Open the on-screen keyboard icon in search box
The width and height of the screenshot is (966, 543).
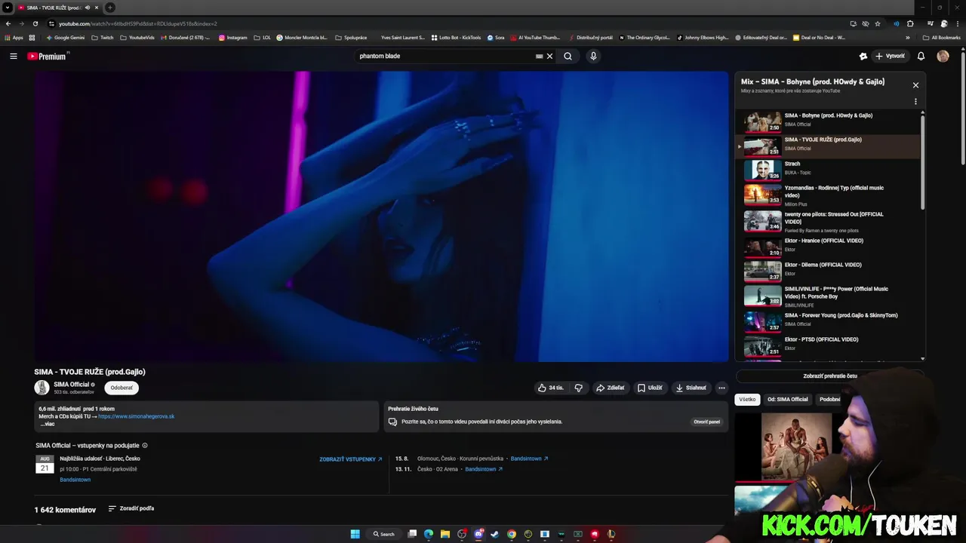(x=539, y=56)
